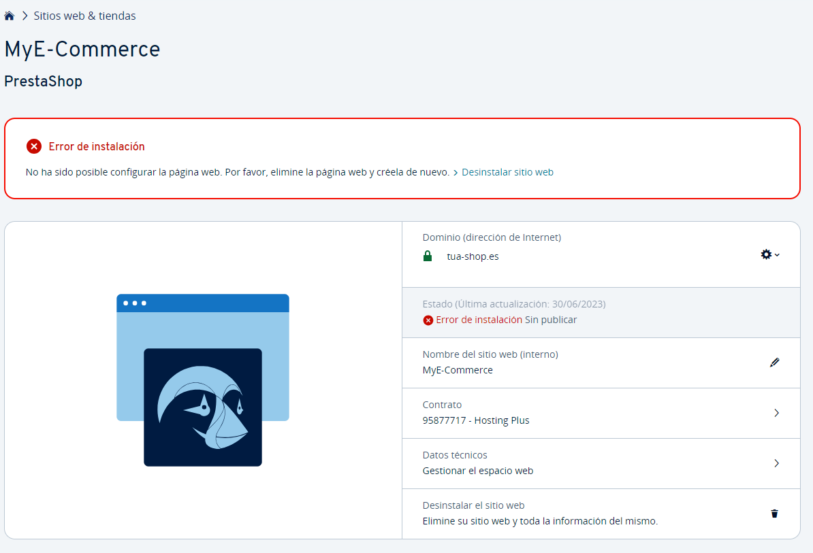Go to home via breadcrumb house icon
The image size is (813, 553).
(x=10, y=16)
